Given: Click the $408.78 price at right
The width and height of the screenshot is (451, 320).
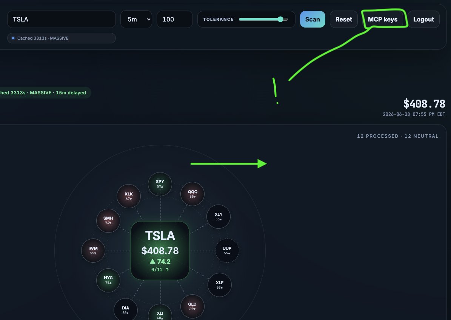Looking at the screenshot, I should (x=424, y=104).
